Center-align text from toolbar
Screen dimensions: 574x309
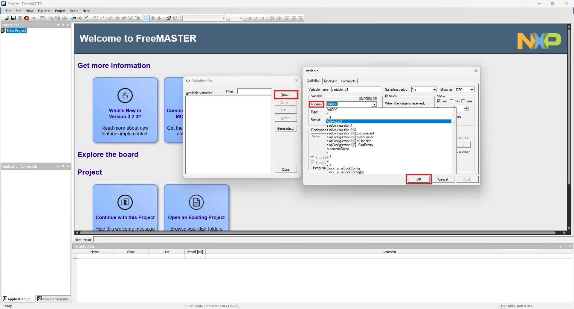(294, 18)
